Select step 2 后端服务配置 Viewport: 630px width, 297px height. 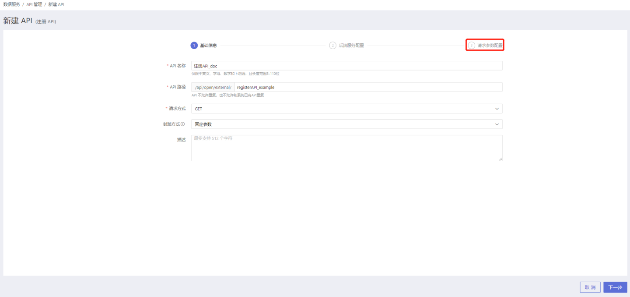pyautogui.click(x=346, y=46)
